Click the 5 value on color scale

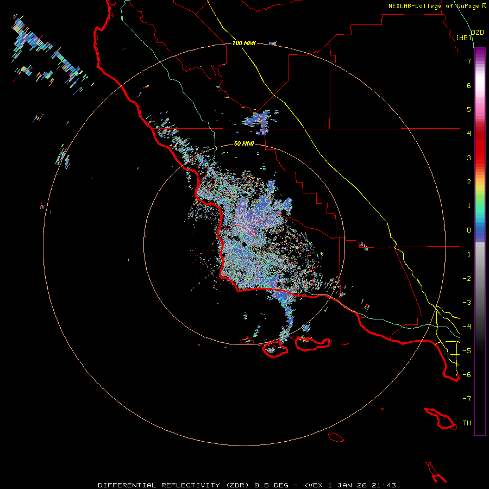(x=469, y=109)
